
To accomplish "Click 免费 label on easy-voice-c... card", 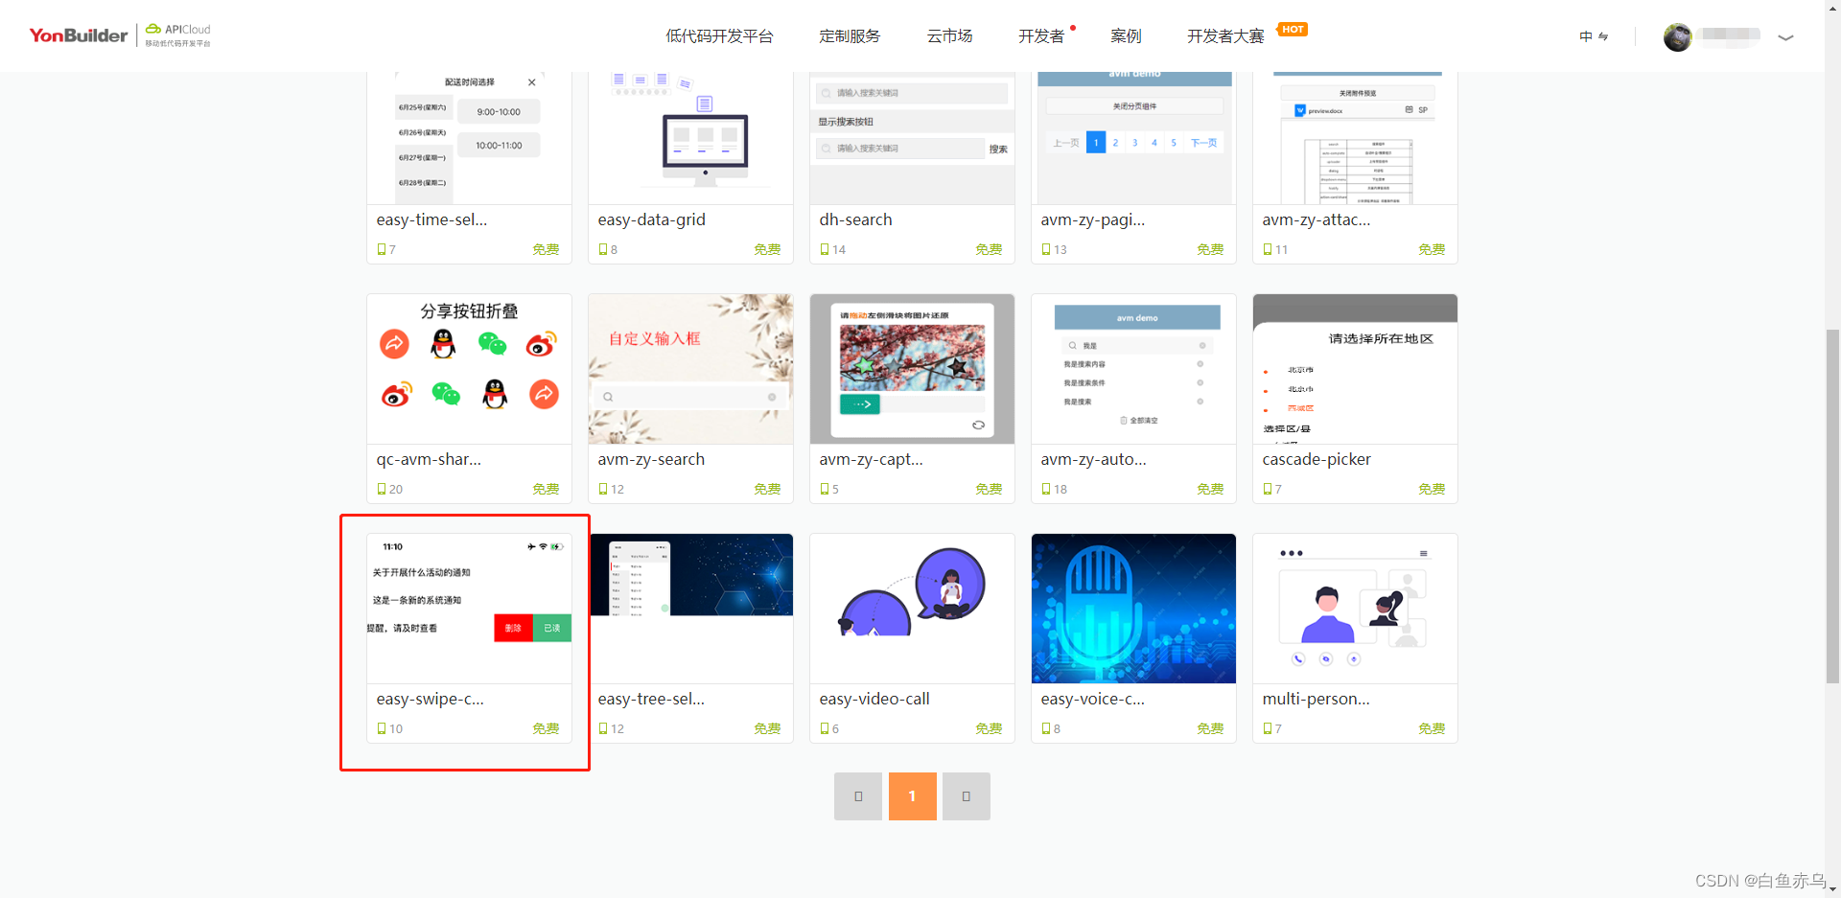I will (x=1210, y=728).
